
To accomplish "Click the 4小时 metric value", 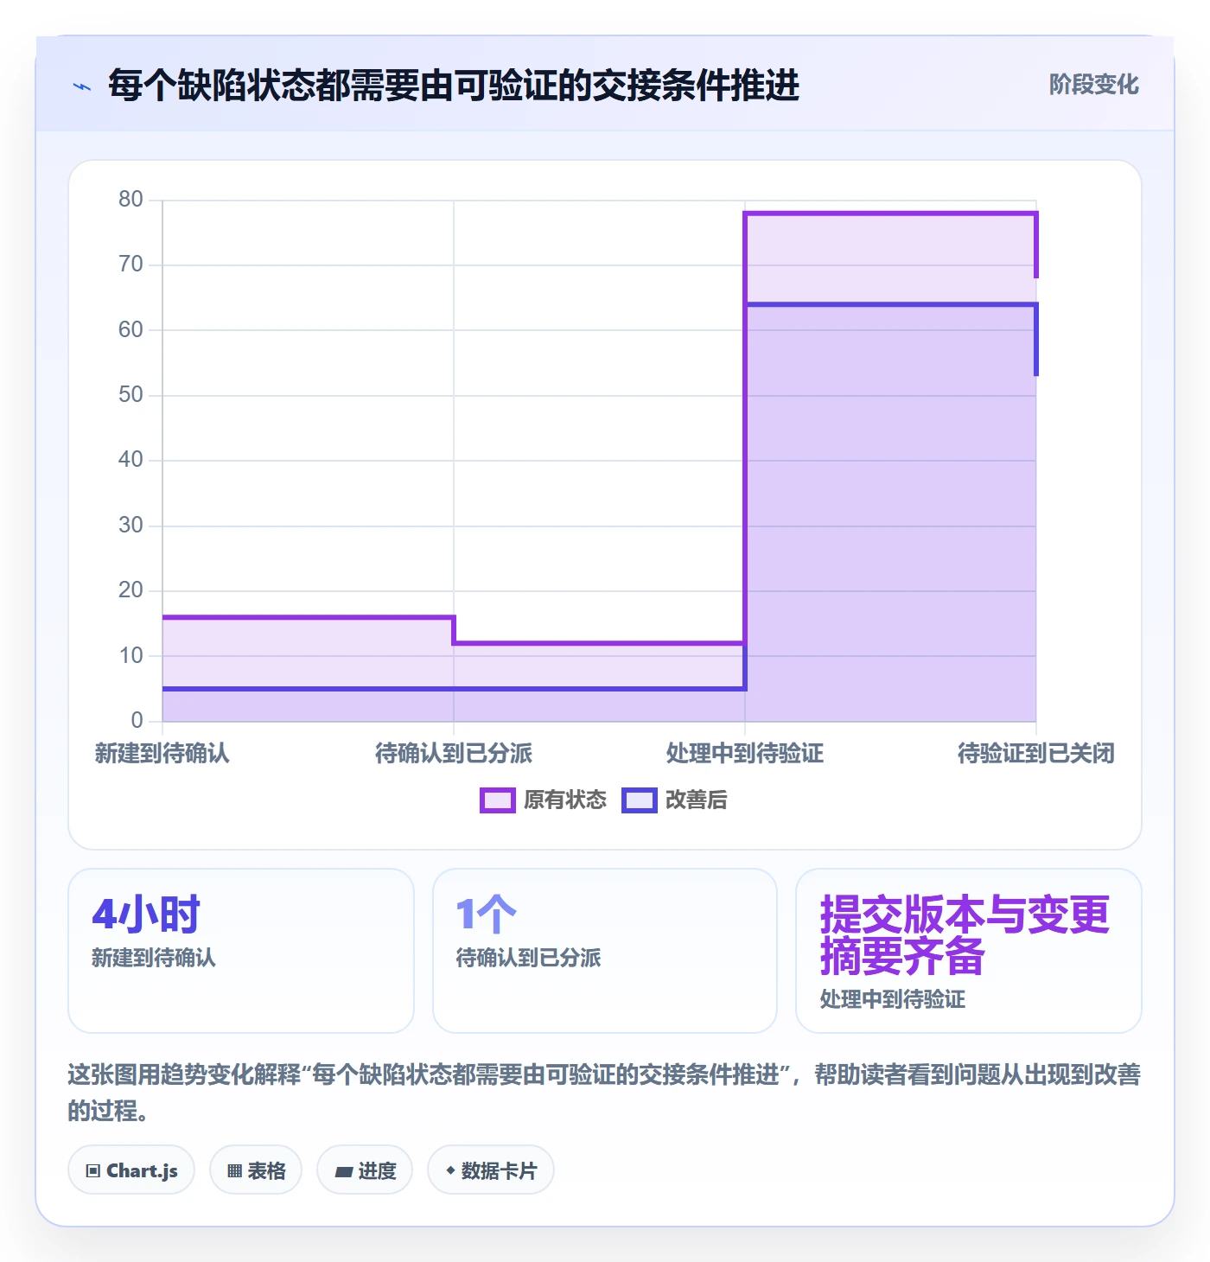I will click(x=146, y=915).
